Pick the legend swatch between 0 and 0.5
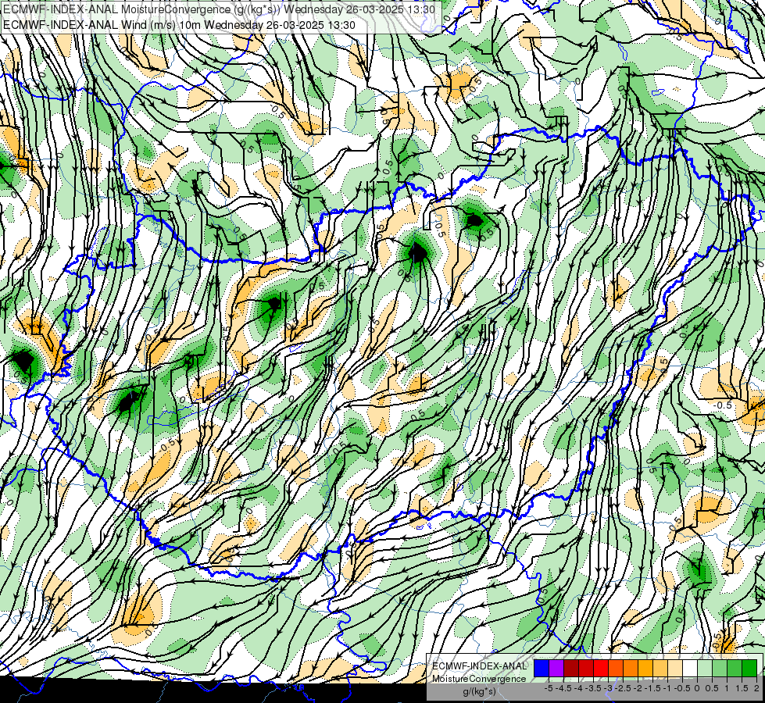The height and width of the screenshot is (703, 765). [705, 669]
